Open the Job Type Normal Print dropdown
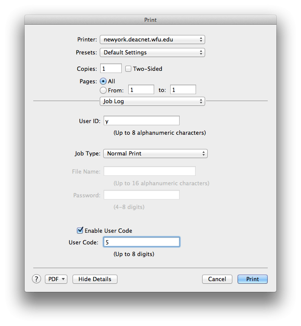Viewport: 301px width, 326px height. [155, 153]
